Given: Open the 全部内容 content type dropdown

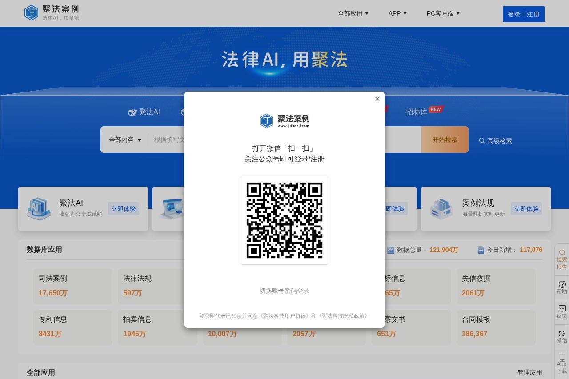Looking at the screenshot, I should coord(125,140).
